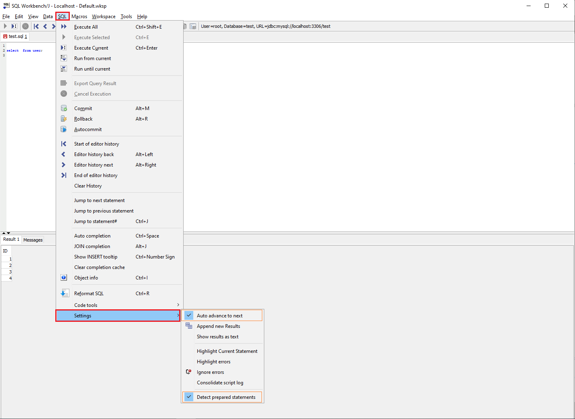Collapse the editor pane using up arrow
Viewport: 575px width, 419px height.
(4, 233)
